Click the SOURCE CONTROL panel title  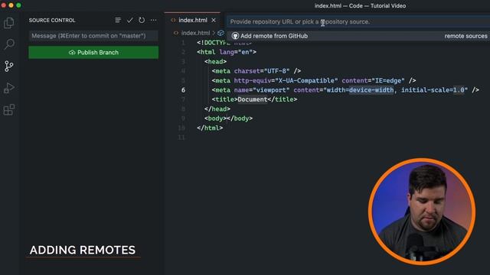[52, 21]
